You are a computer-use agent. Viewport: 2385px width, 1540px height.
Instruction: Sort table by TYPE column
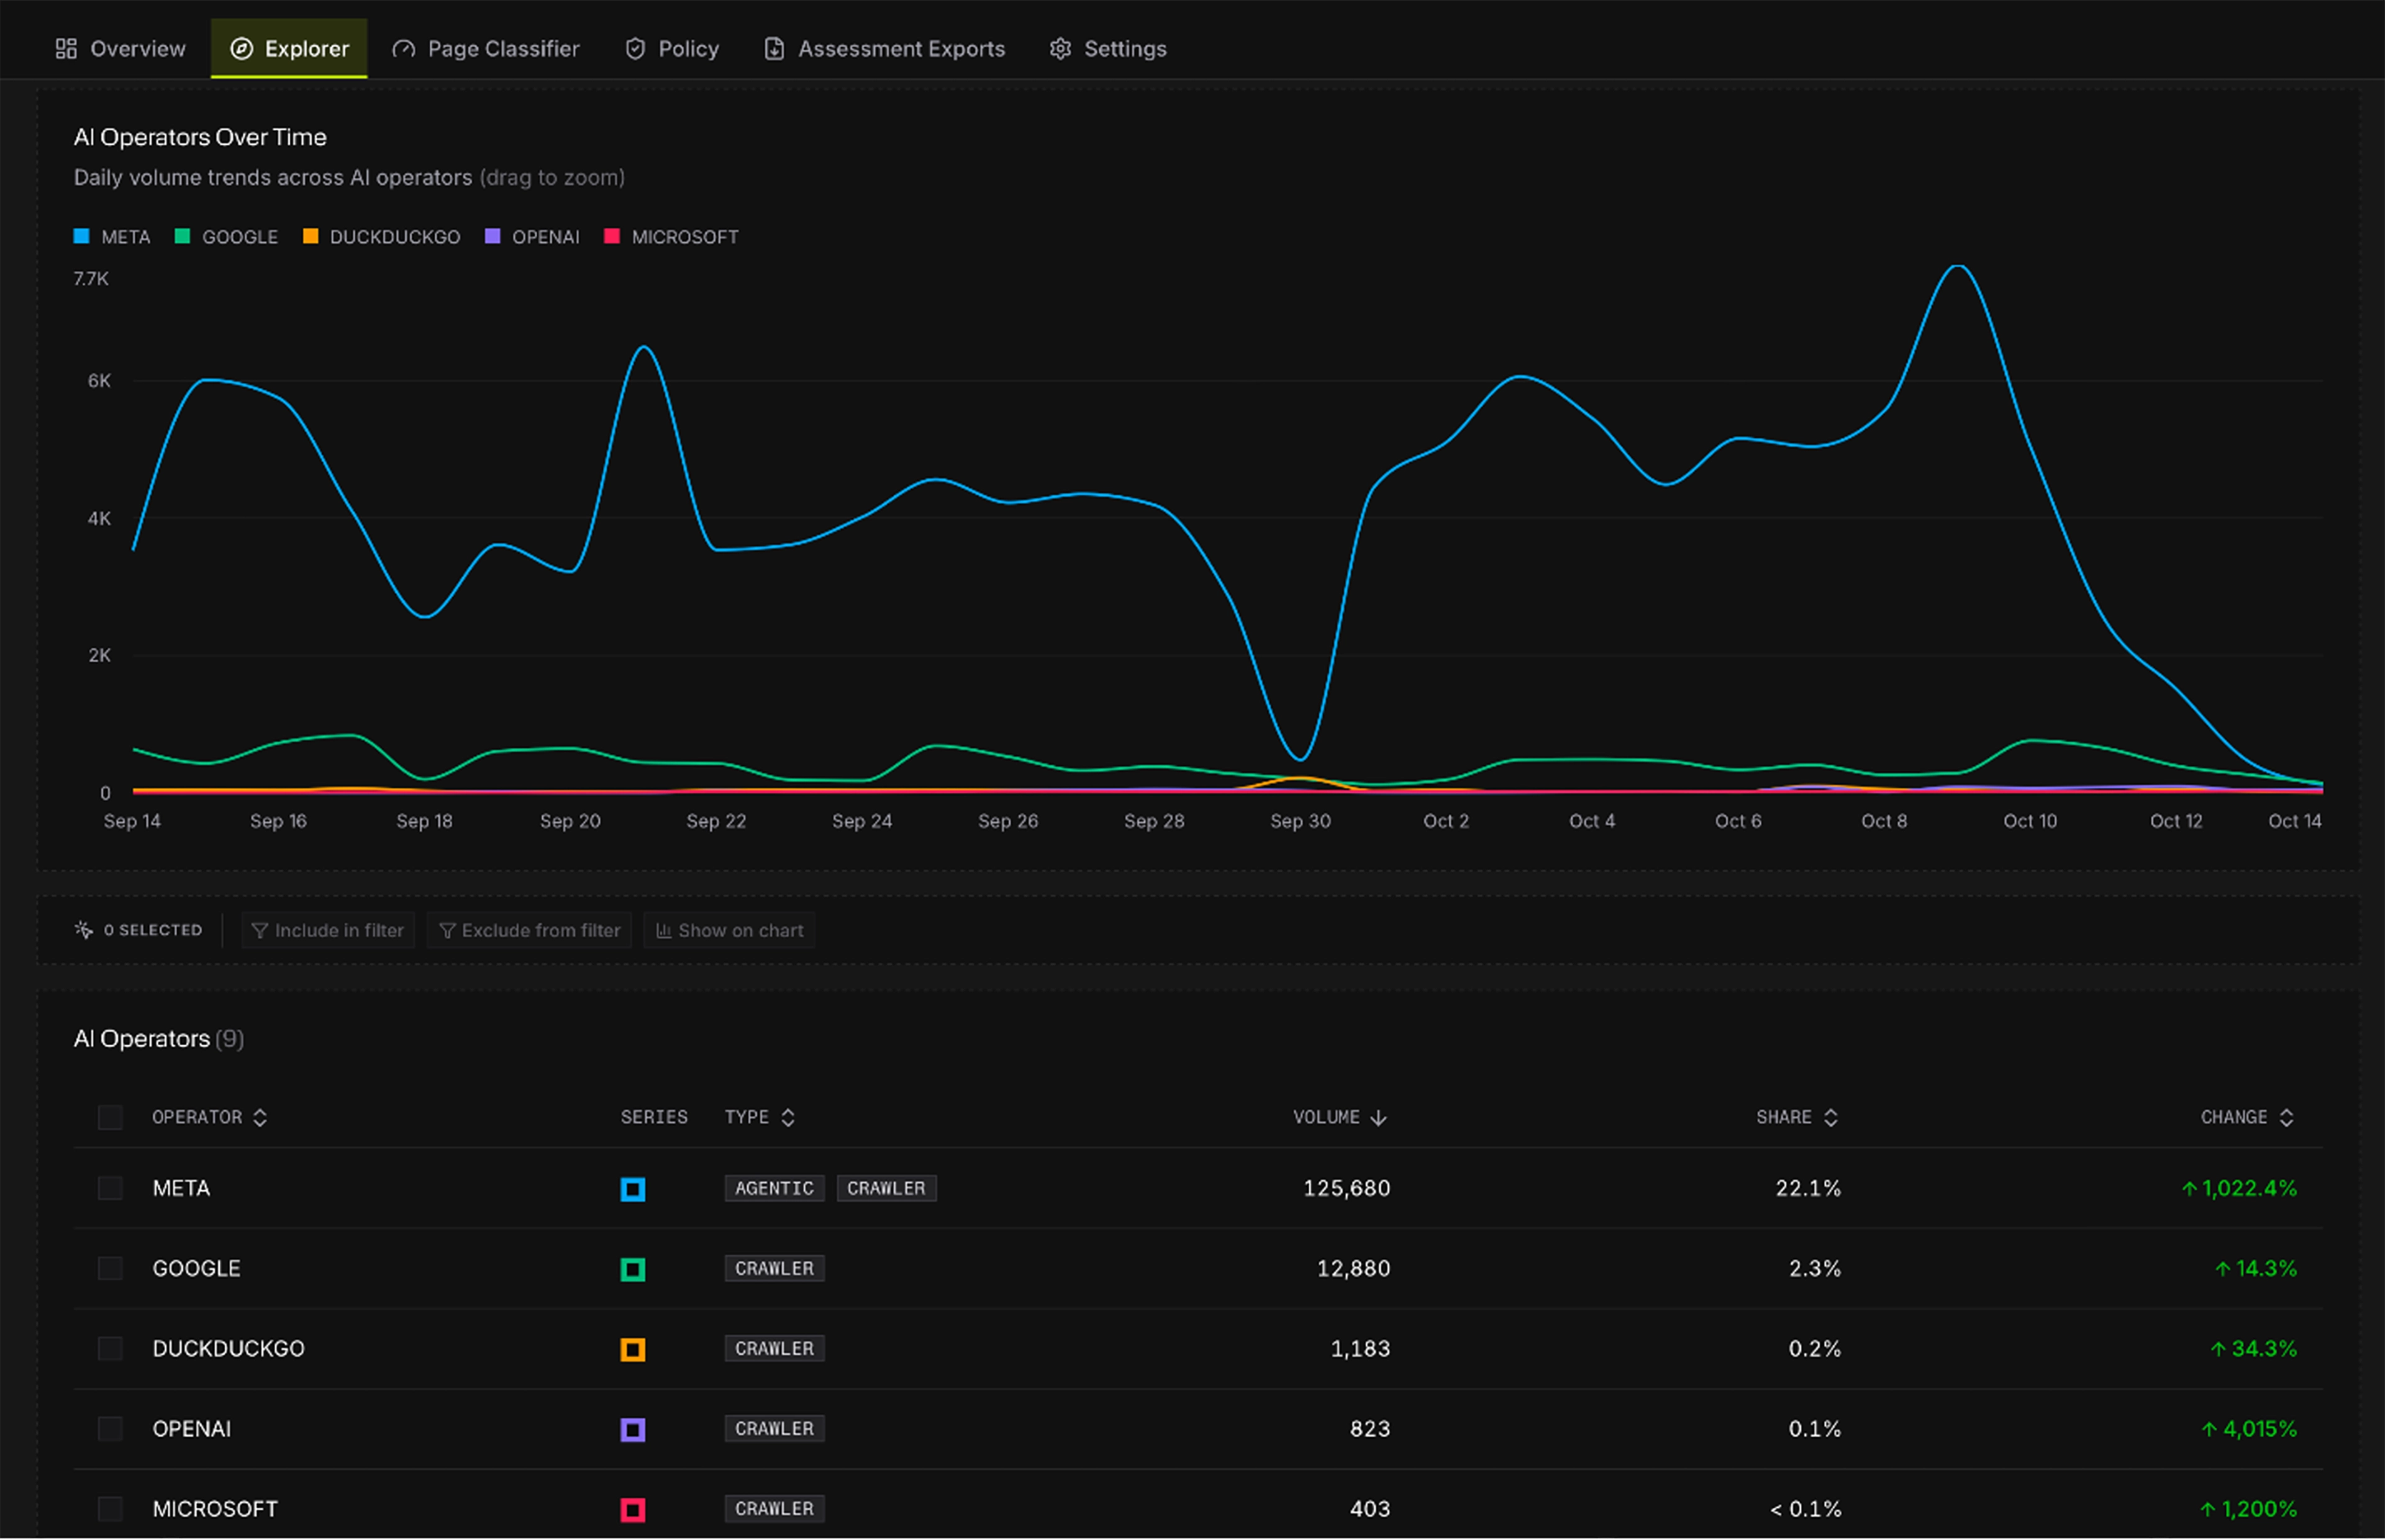pyautogui.click(x=760, y=1118)
